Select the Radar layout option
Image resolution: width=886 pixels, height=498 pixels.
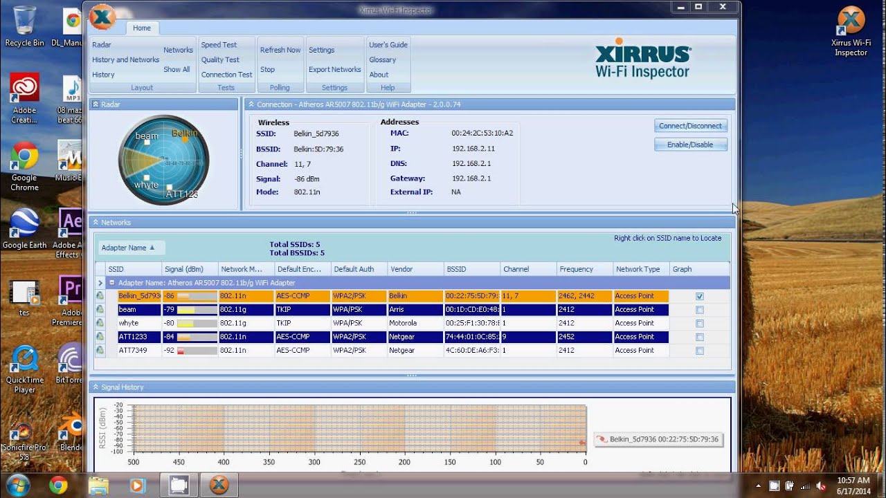pyautogui.click(x=102, y=45)
